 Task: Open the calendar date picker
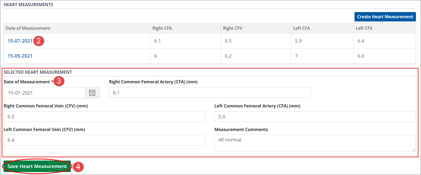click(x=92, y=93)
